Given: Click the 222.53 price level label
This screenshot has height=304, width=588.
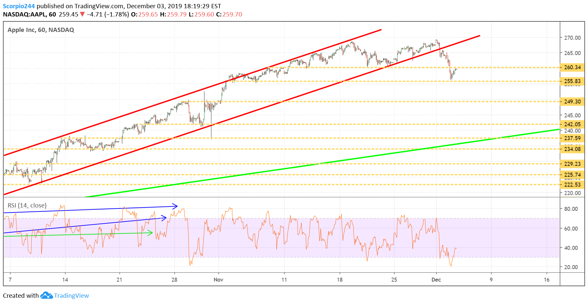Looking at the screenshot, I should [x=572, y=184].
